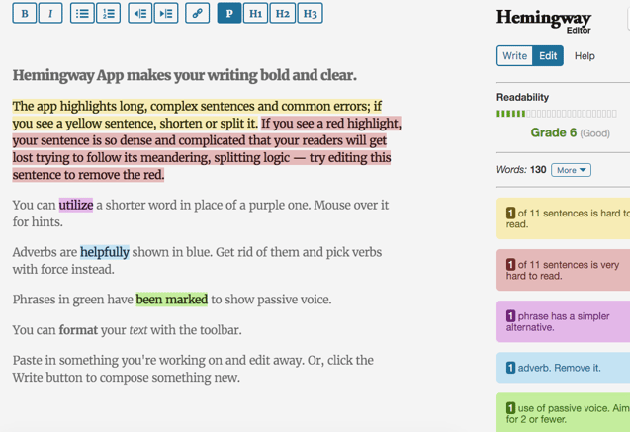Viewport: 630px width, 432px height.
Task: Click the readability level bar
Action: 556,114
